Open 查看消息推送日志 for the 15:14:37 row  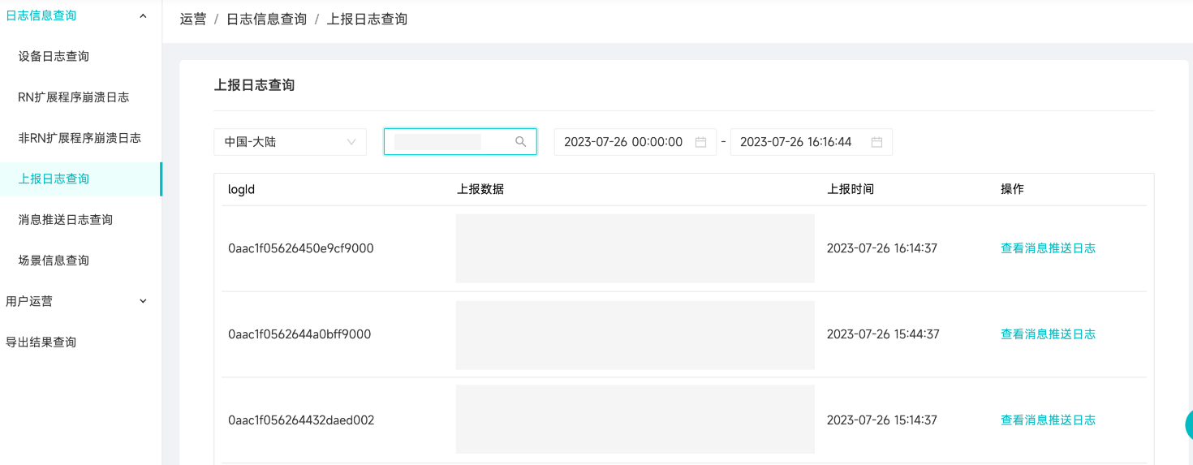tap(1048, 420)
